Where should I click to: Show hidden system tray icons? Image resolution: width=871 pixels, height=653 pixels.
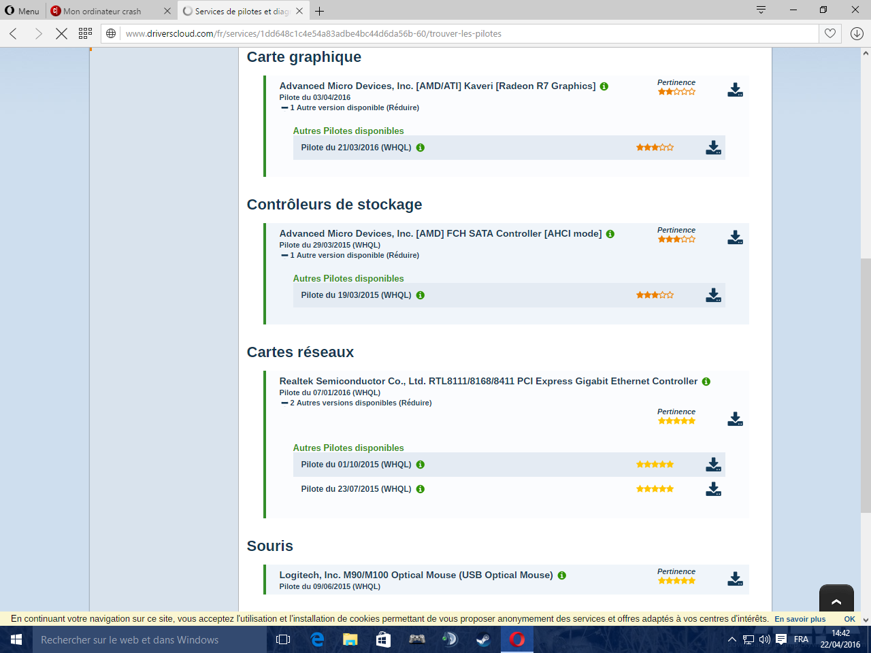[x=732, y=639]
